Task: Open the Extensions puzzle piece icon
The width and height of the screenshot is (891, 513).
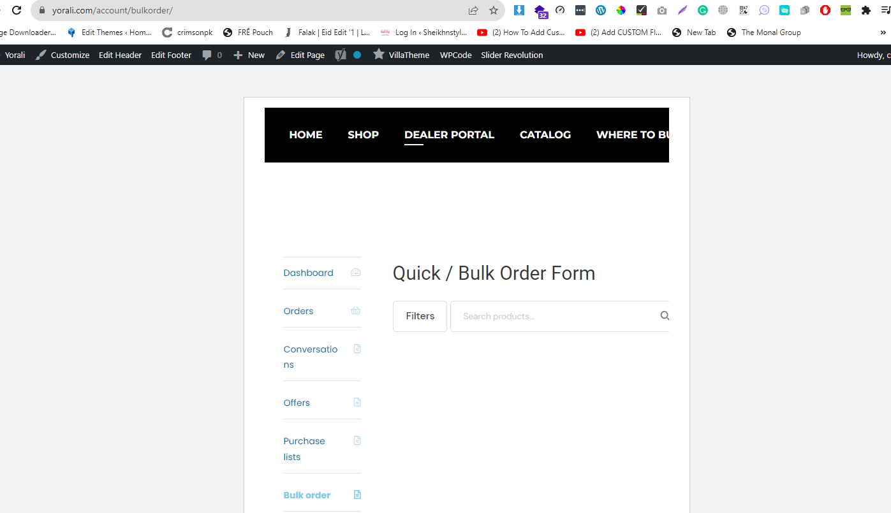Action: [866, 10]
